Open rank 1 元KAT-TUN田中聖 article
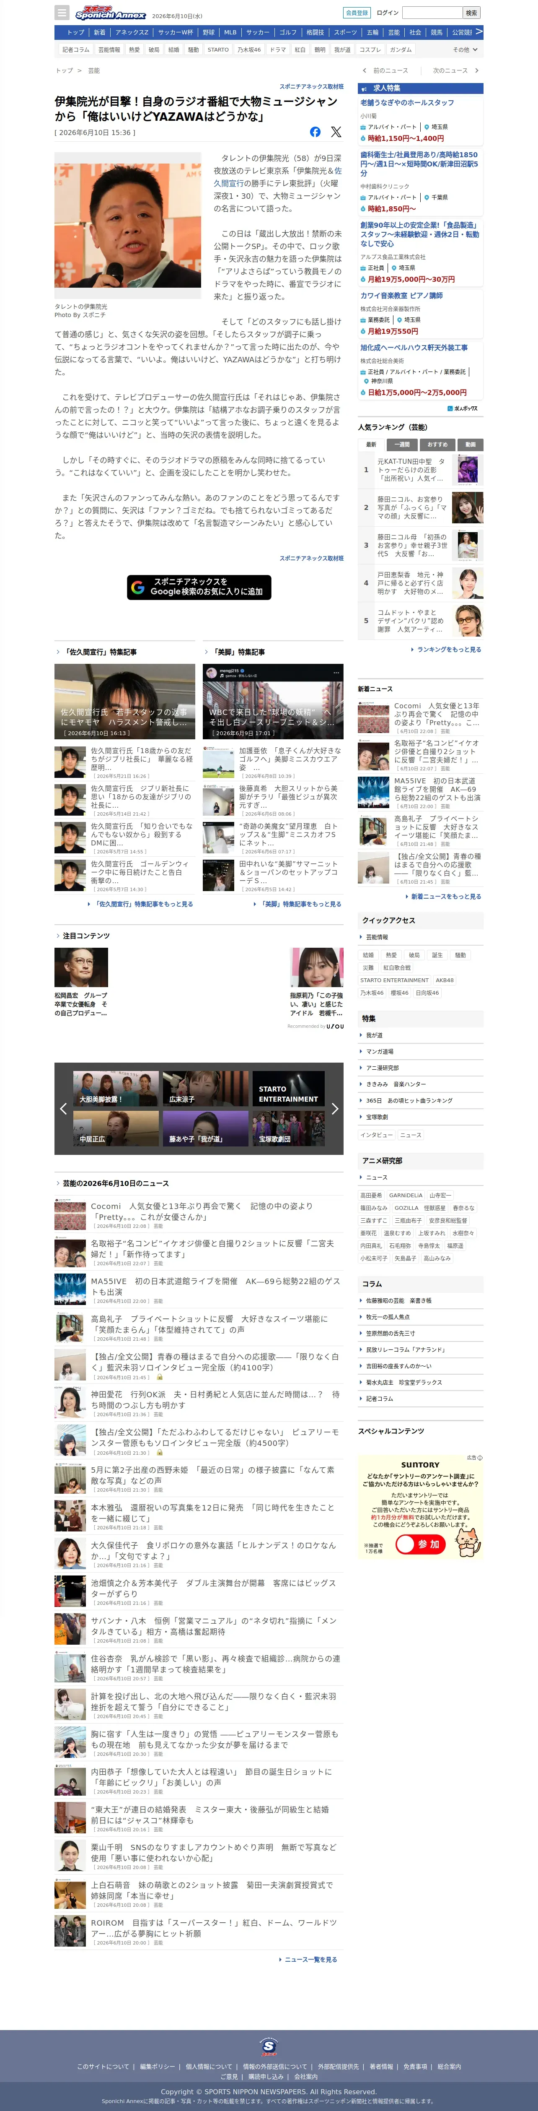Screen dimensions: 538x2111 pyautogui.click(x=420, y=470)
